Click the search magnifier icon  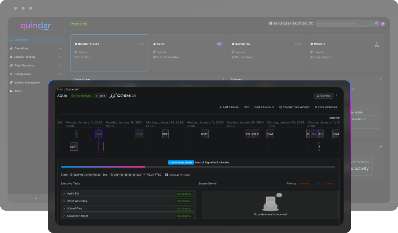[370, 23]
